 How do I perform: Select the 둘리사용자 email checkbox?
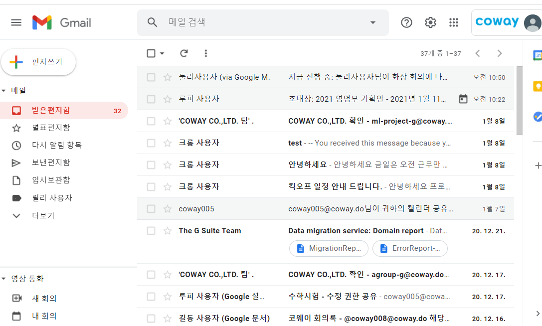151,77
